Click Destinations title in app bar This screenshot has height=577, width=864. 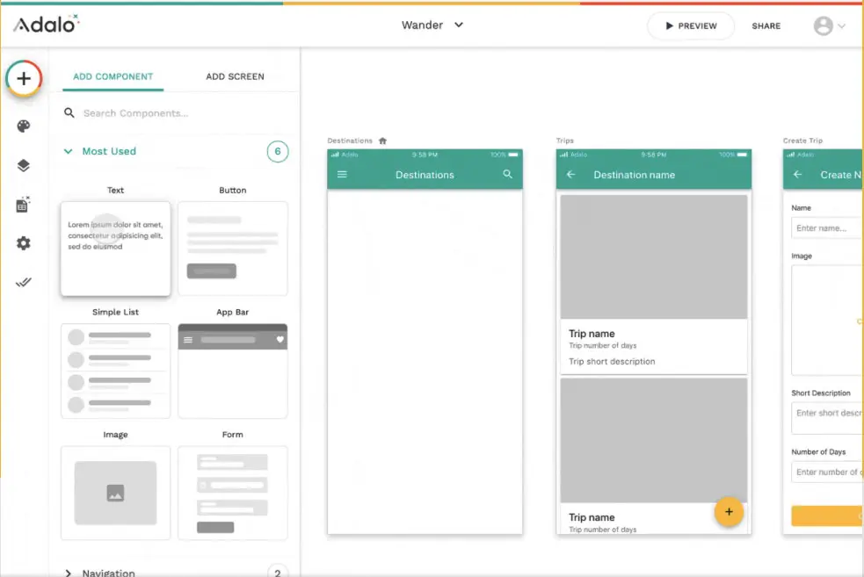[425, 175]
